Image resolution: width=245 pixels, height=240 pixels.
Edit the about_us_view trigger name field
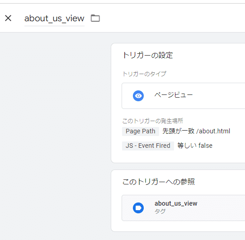[54, 19]
